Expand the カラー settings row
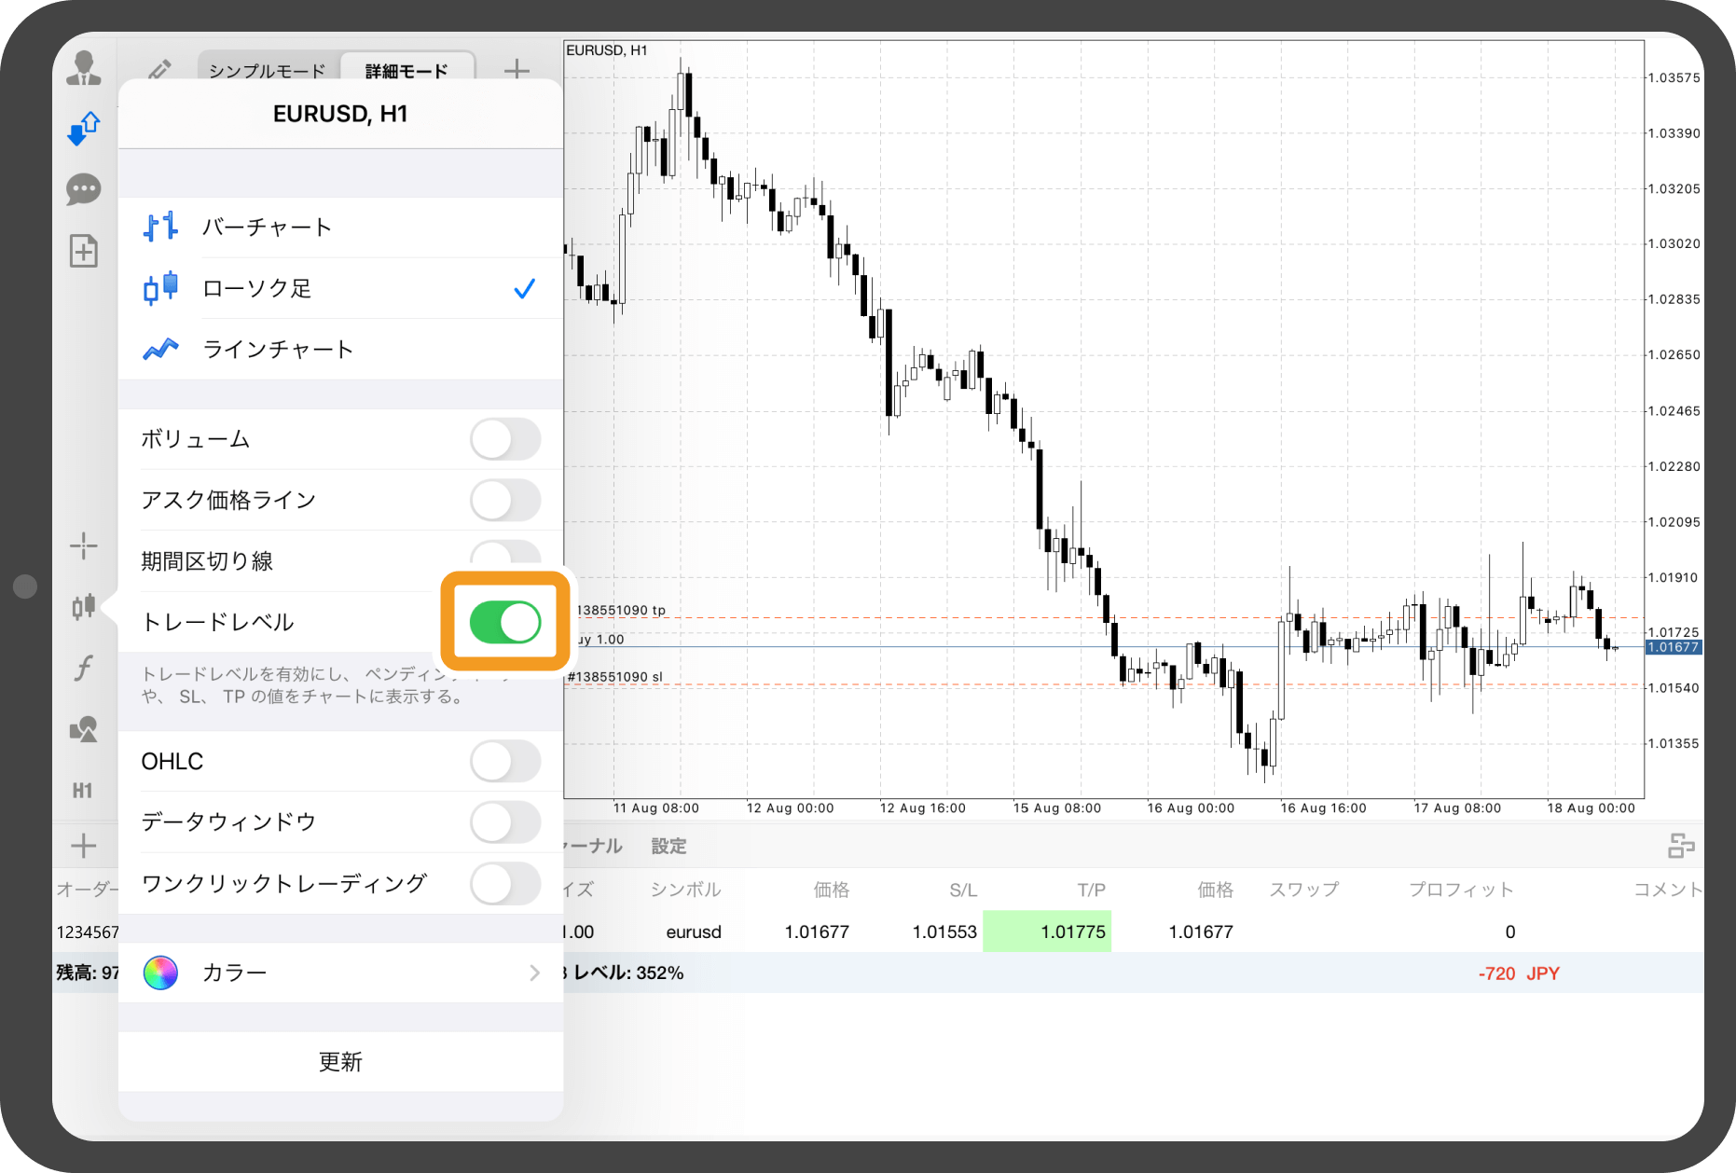1736x1173 pixels. point(341,973)
